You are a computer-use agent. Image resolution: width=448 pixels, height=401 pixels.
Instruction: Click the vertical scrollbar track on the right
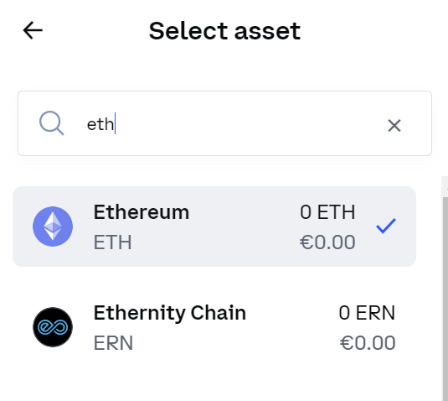[x=445, y=298]
